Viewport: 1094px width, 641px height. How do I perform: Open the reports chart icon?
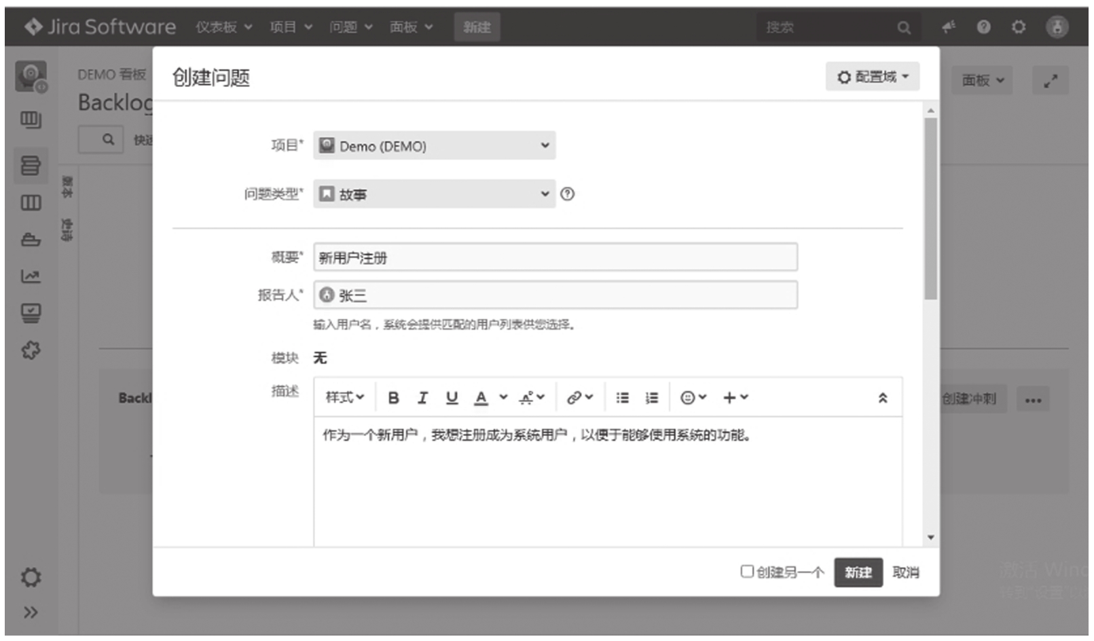click(x=31, y=276)
